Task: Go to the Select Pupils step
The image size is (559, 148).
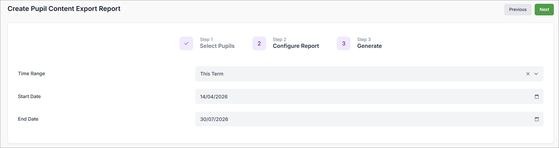Action: click(217, 46)
